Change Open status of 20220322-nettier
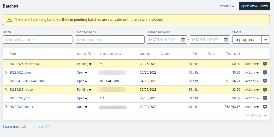 pos(82,107)
